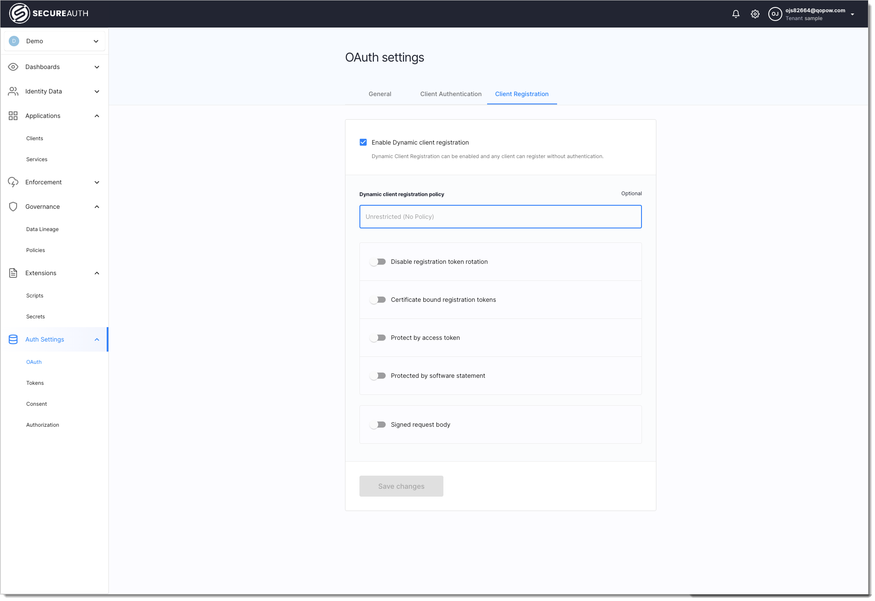Image resolution: width=875 pixels, height=601 pixels.
Task: Toggle Certificate bound registration tokens
Action: click(378, 300)
